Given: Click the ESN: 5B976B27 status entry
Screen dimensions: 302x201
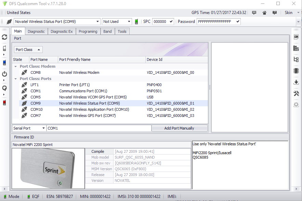Looking at the screenshot, I should [x=60, y=197].
